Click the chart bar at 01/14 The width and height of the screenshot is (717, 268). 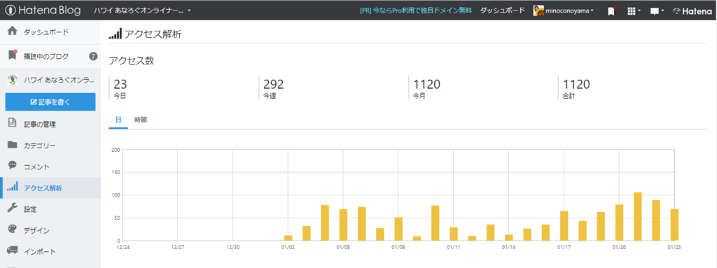[x=509, y=237]
